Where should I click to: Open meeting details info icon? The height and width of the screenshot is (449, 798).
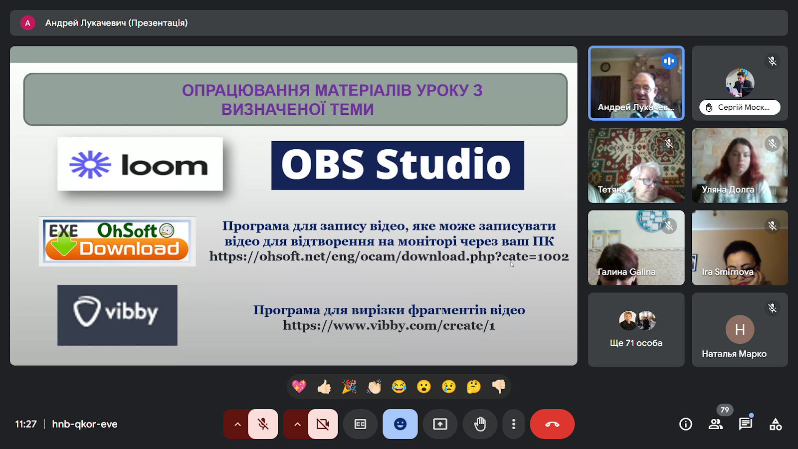686,424
